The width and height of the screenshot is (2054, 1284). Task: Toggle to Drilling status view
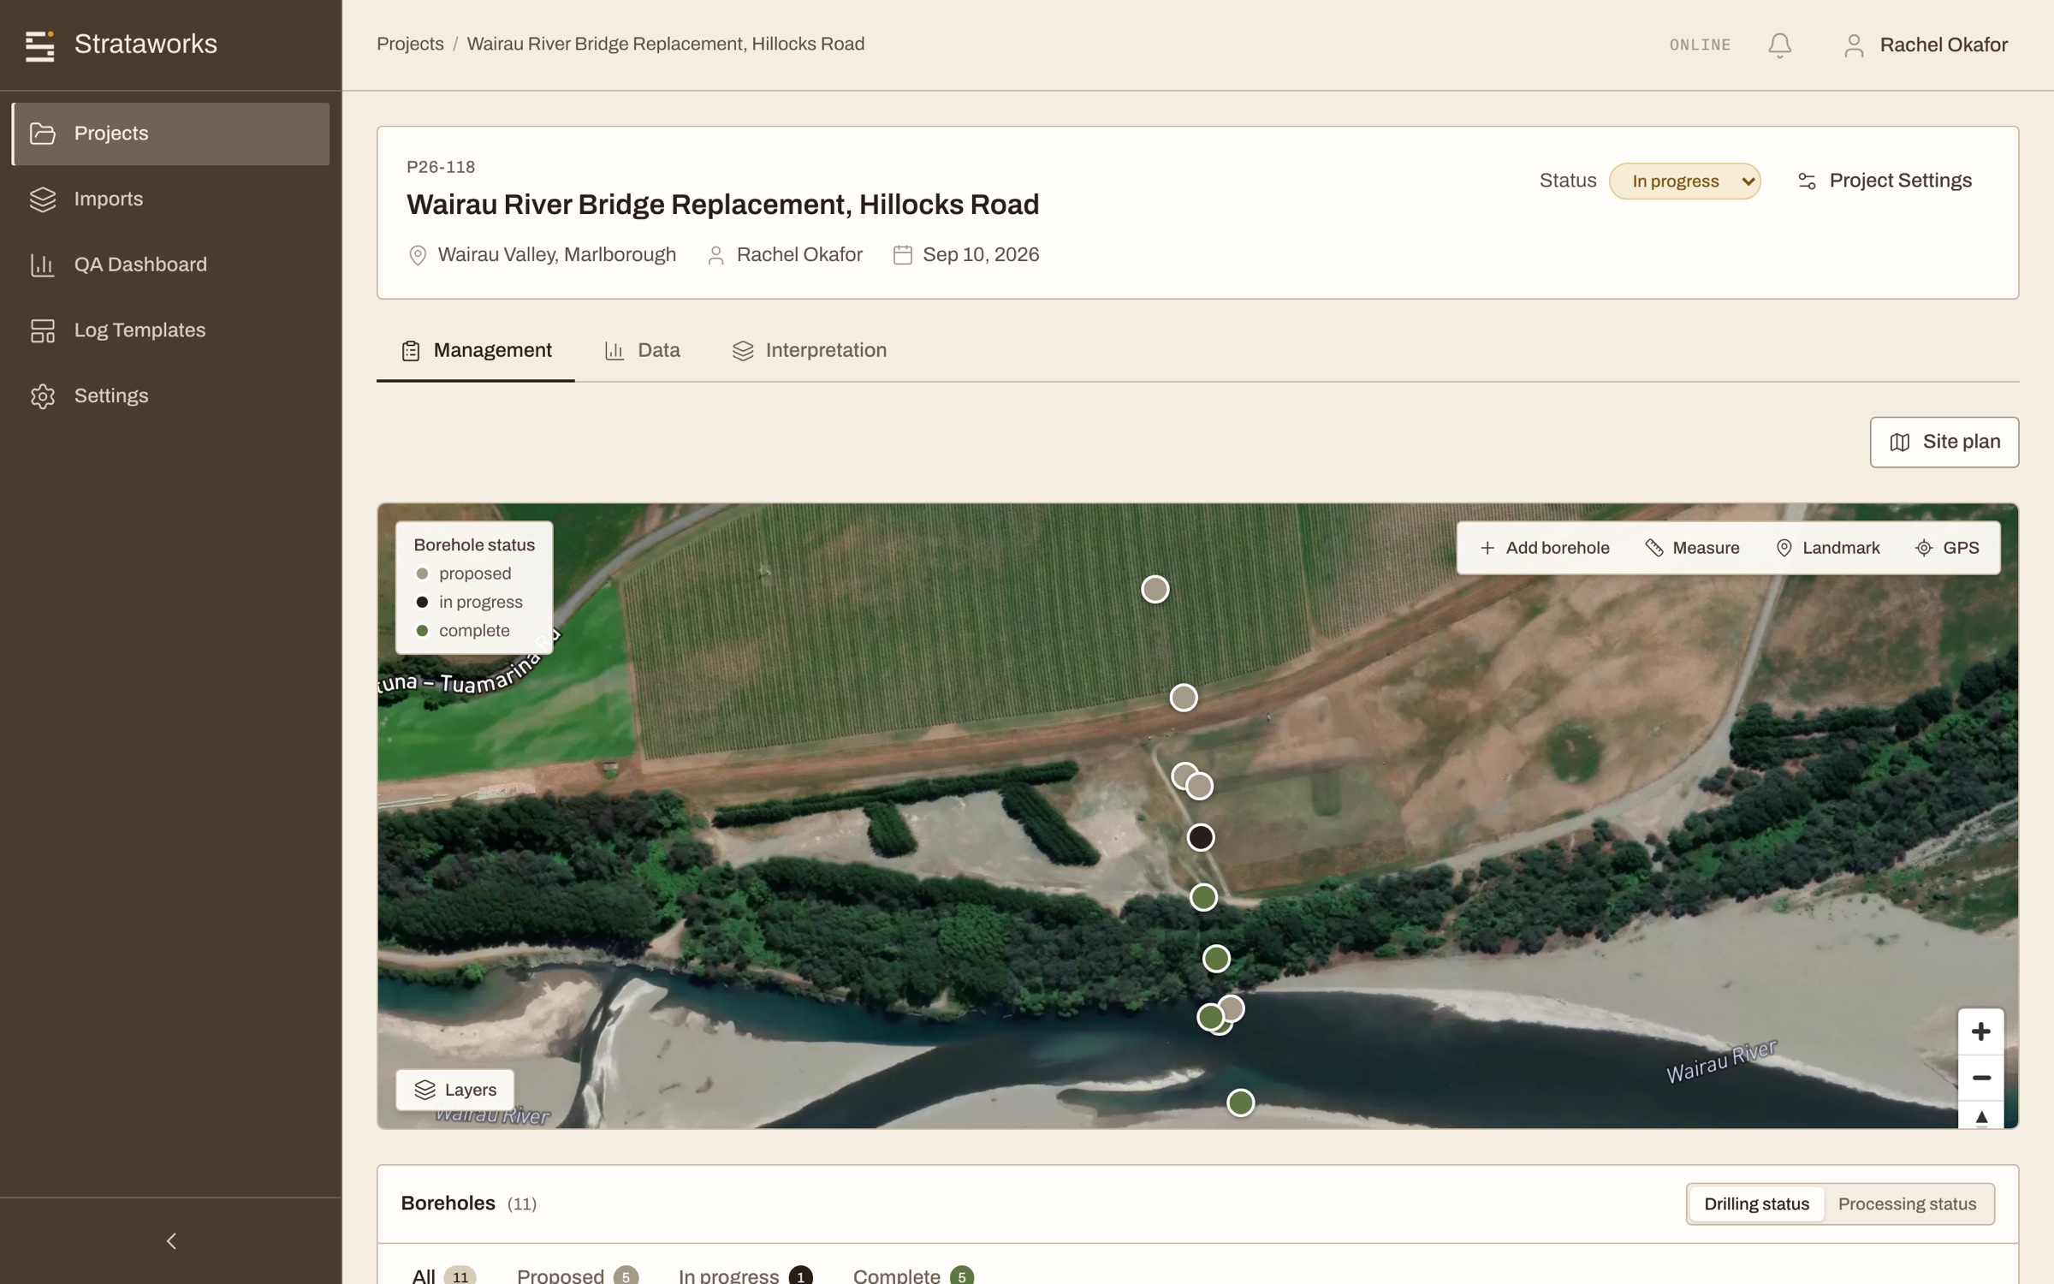pyautogui.click(x=1756, y=1204)
